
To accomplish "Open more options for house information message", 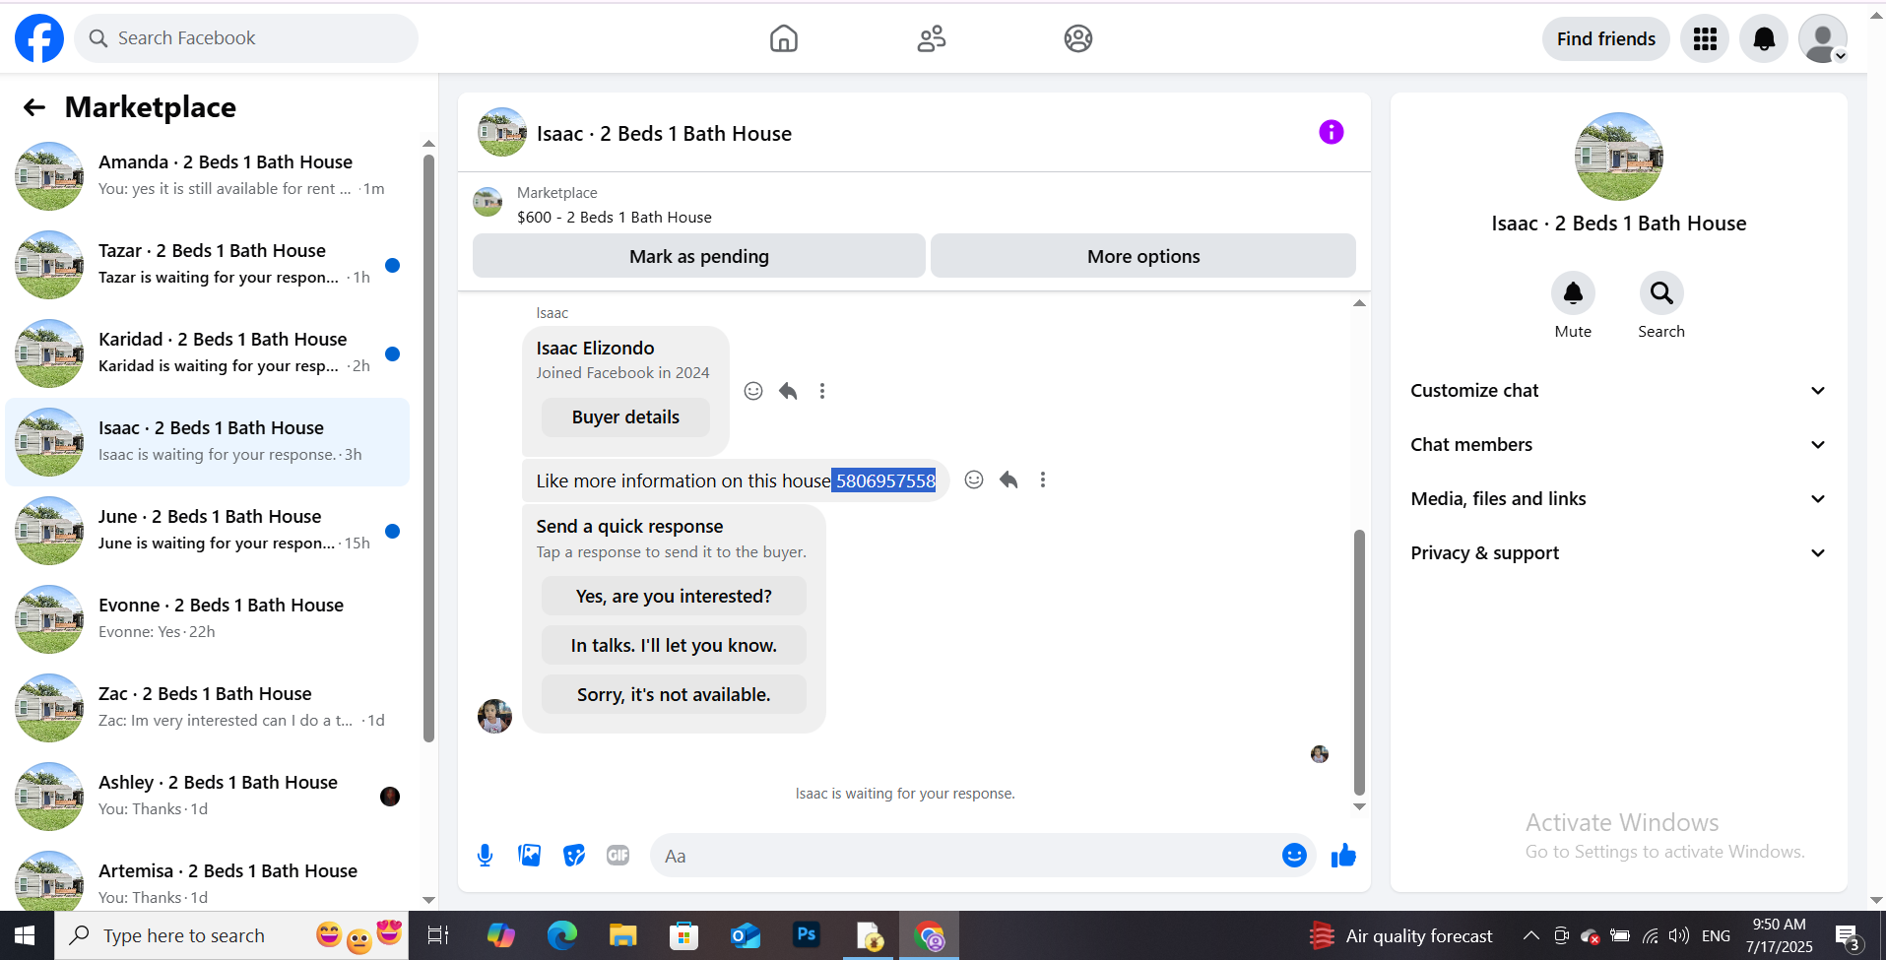I will 1043,480.
